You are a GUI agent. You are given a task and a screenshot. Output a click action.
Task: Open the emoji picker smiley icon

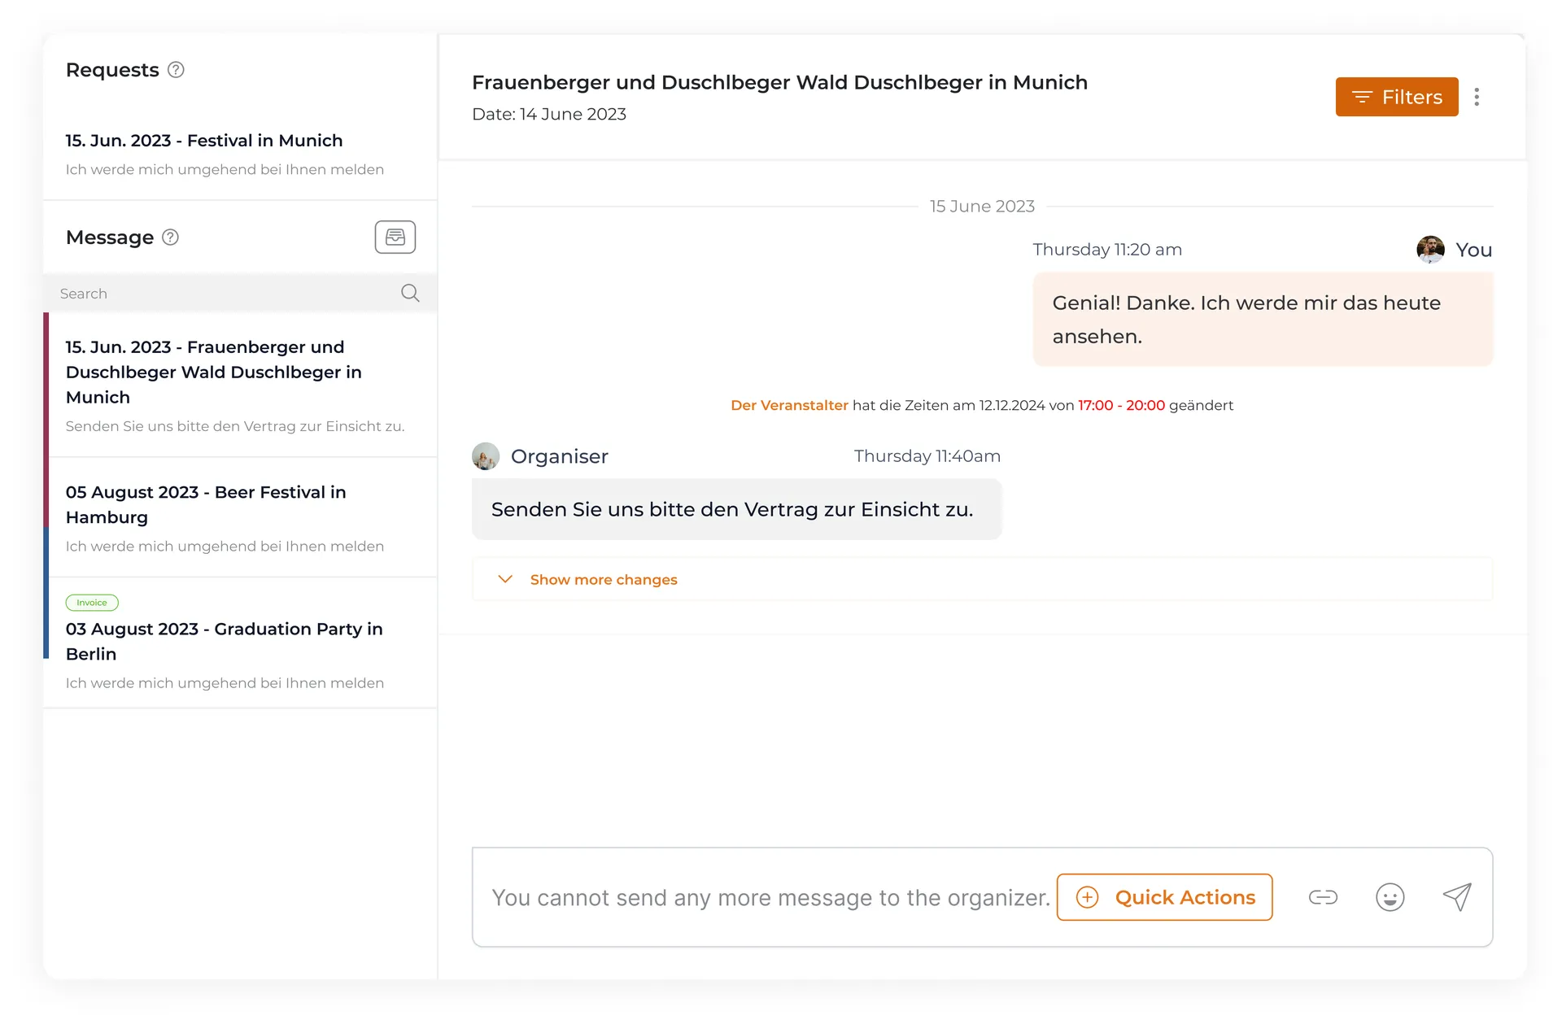1390,897
